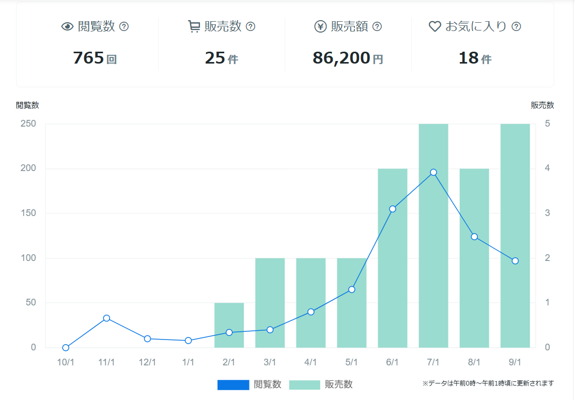This screenshot has height=400, width=575.
Task: Open help icon next to お気に入り
Action: click(516, 26)
